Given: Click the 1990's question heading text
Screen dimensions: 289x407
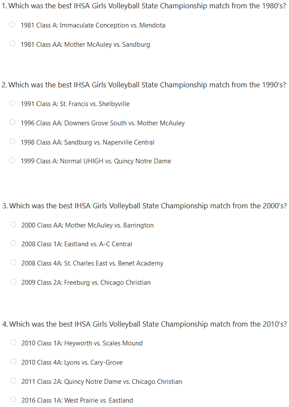Looking at the screenshot, I should 144,85.
